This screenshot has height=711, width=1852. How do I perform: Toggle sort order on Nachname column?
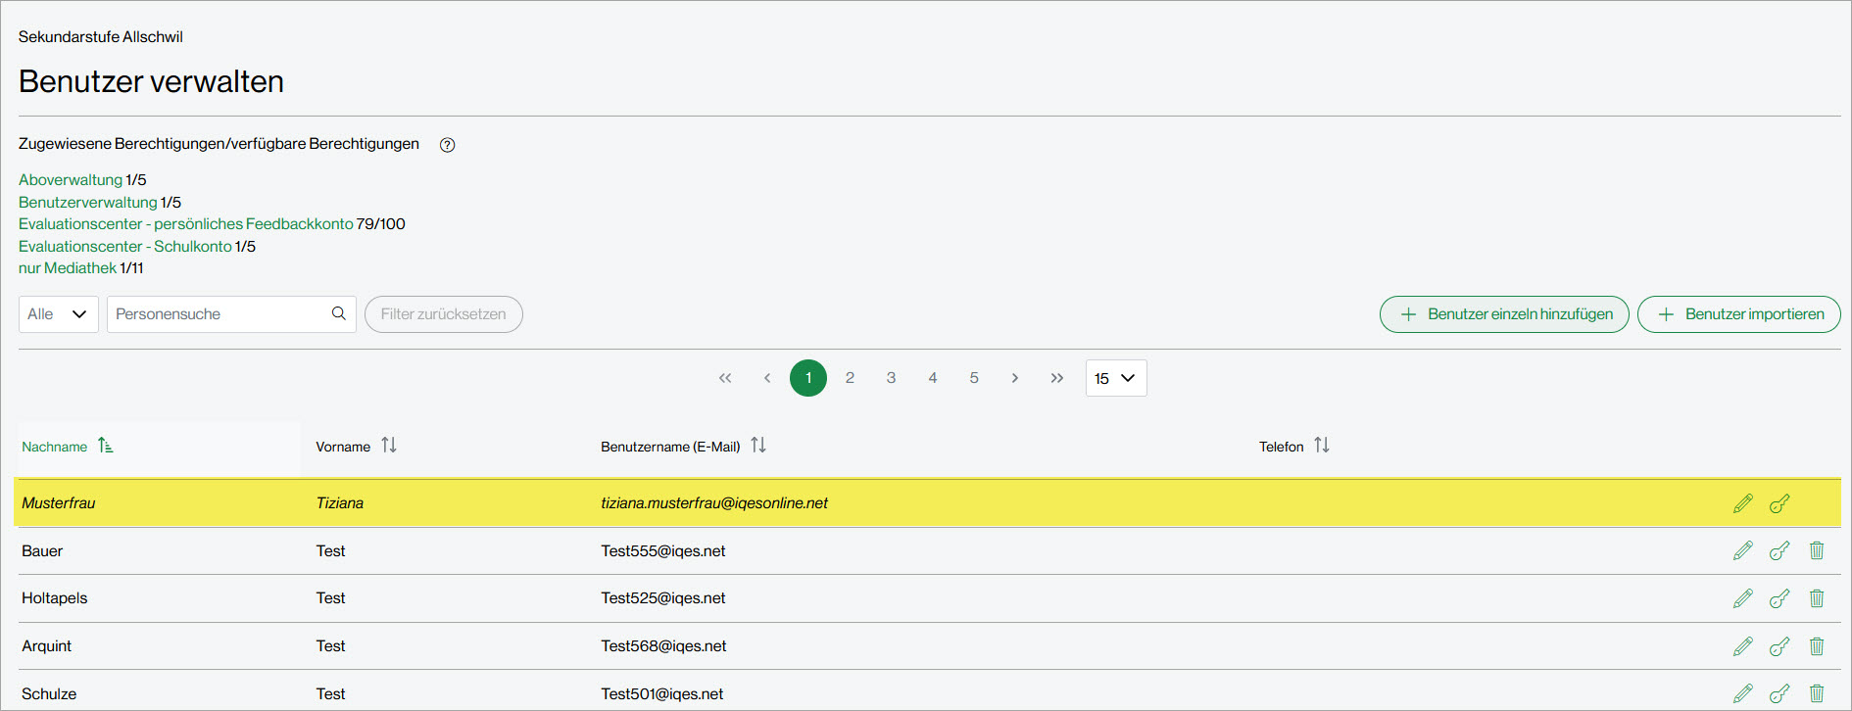[106, 447]
